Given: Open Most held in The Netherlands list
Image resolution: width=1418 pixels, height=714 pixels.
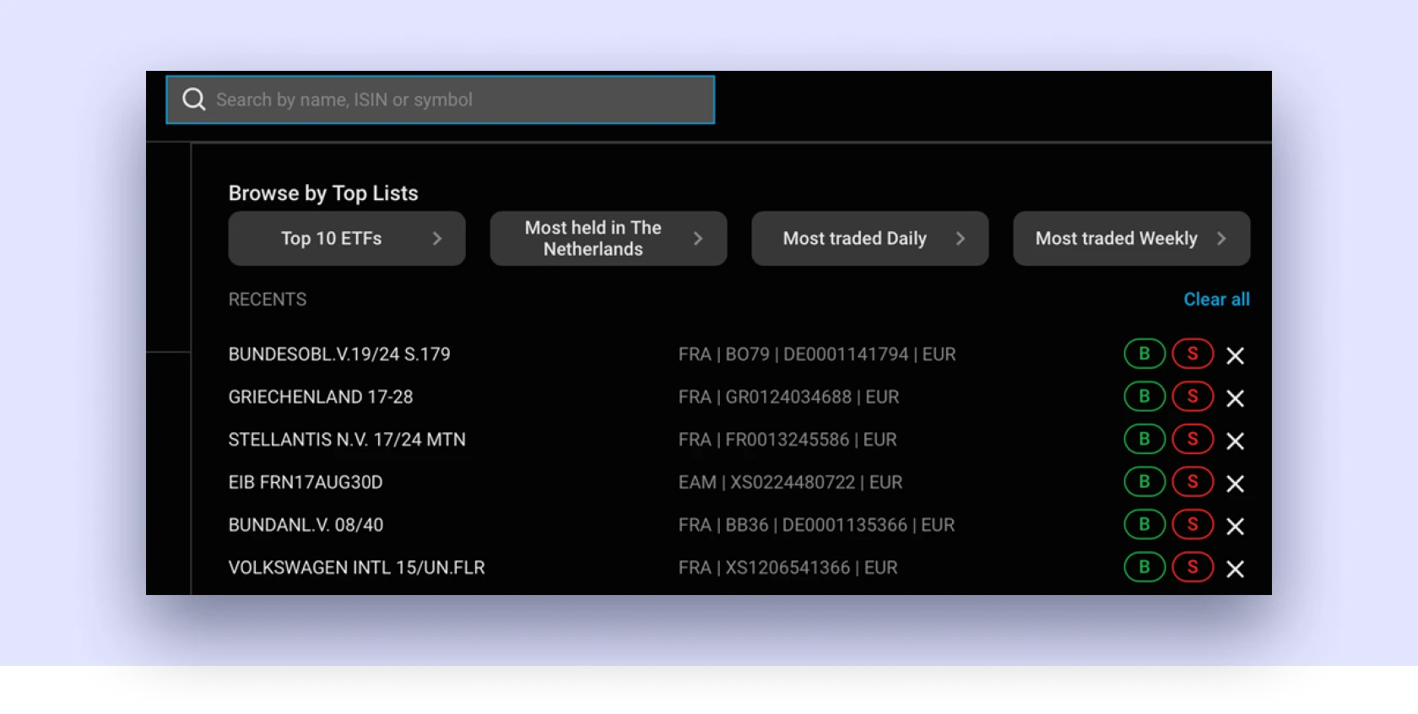Looking at the screenshot, I should pyautogui.click(x=593, y=239).
